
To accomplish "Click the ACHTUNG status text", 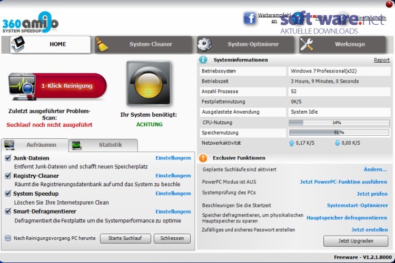I will (150, 124).
